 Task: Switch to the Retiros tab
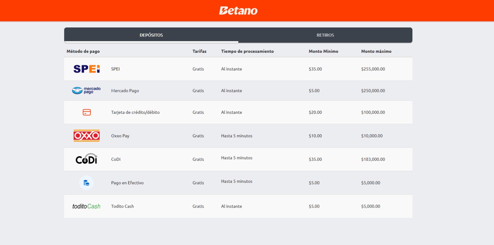325,35
